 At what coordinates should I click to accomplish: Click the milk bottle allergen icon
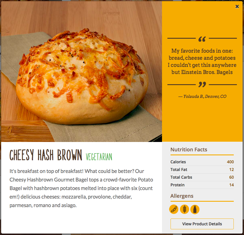coord(195,209)
